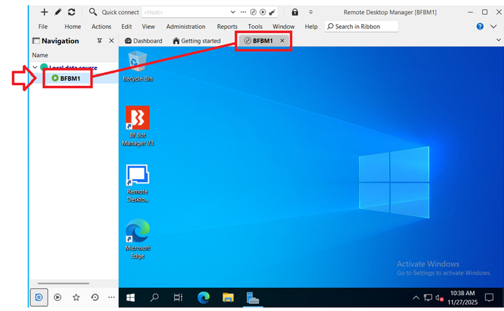Switch to the Dashboard tab

(x=143, y=40)
